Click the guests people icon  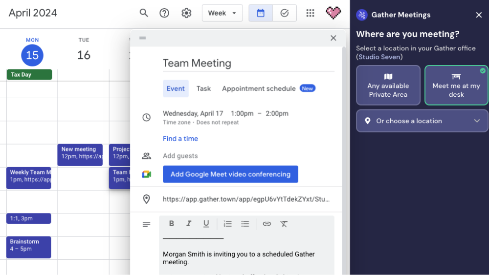click(147, 156)
